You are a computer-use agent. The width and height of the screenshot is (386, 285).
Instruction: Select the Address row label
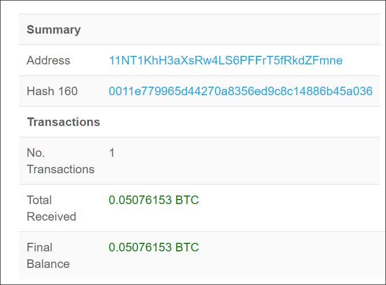tap(48, 60)
